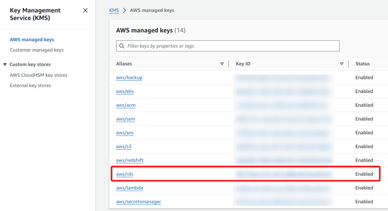Collapse the Custom key stores section
Image resolution: width=388 pixels, height=211 pixels.
coord(5,64)
